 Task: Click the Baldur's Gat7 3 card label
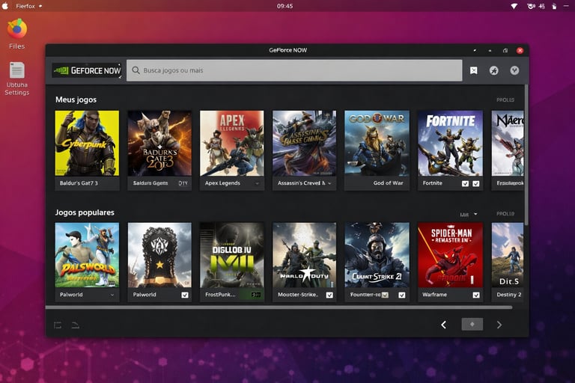click(x=79, y=183)
